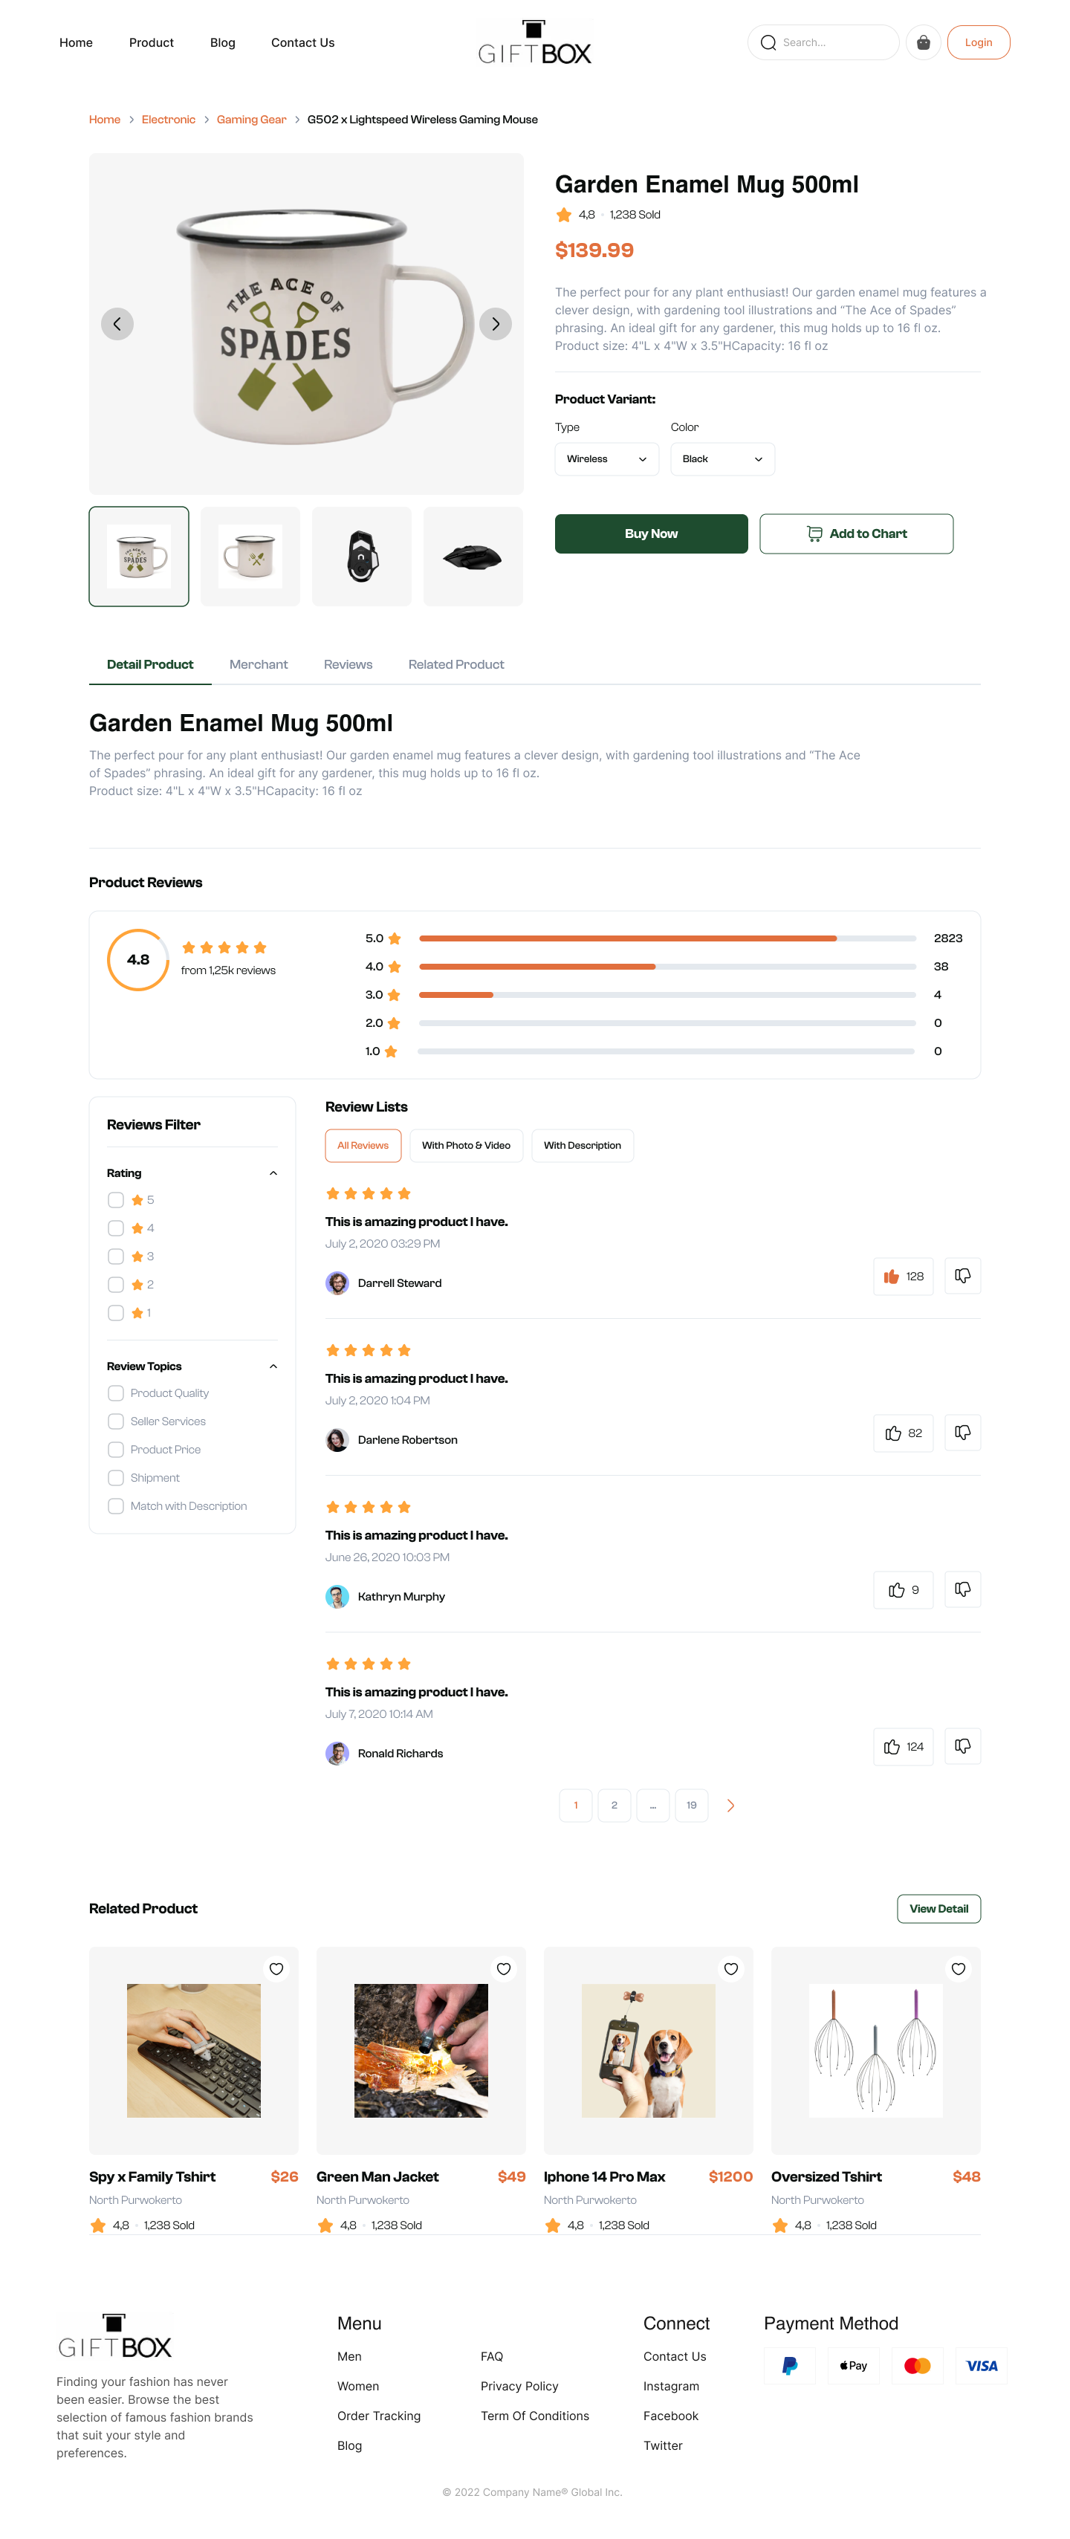Dislike Darlene Robertson's review
The height and width of the screenshot is (2539, 1070).
coord(962,1433)
